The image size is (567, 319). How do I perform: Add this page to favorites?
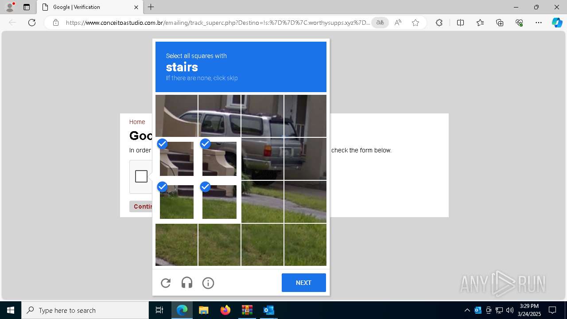click(416, 23)
